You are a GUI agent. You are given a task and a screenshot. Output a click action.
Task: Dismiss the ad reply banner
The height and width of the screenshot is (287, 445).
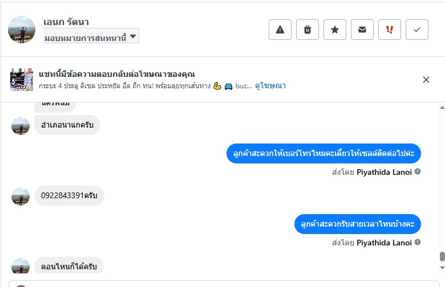(x=426, y=80)
